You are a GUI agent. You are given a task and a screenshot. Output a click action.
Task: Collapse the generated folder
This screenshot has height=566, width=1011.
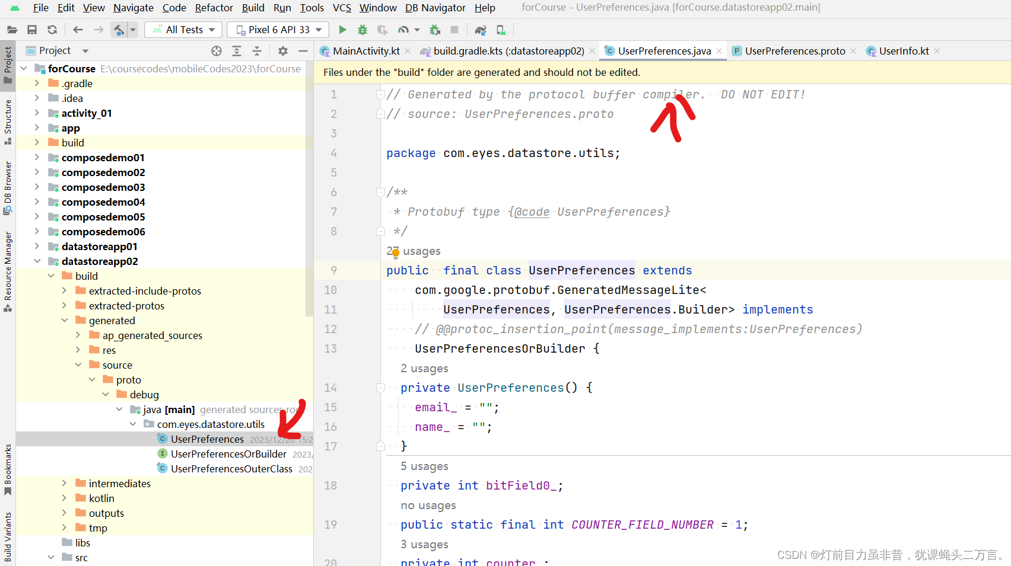[x=64, y=321]
